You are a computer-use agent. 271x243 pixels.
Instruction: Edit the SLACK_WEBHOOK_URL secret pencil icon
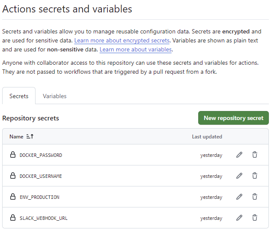pos(239,218)
